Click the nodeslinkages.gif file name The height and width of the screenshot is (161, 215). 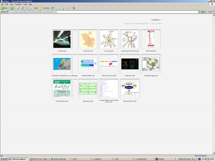click(151, 75)
